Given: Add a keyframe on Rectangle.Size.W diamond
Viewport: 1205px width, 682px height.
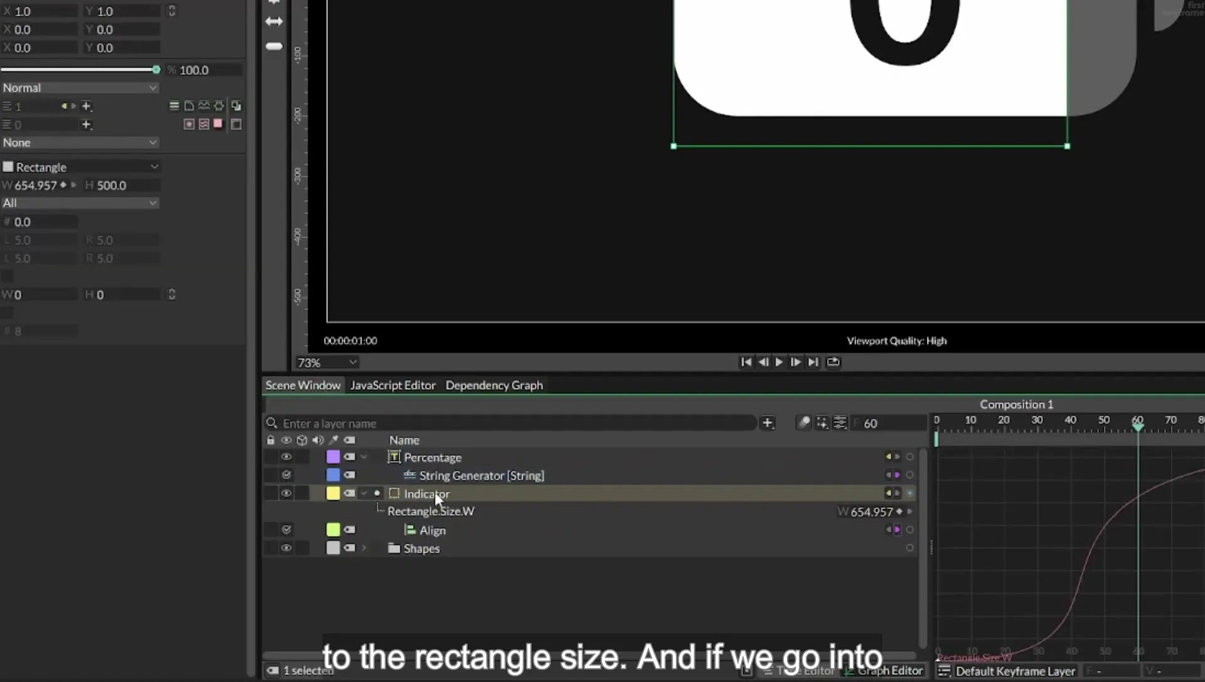Looking at the screenshot, I should pos(899,511).
